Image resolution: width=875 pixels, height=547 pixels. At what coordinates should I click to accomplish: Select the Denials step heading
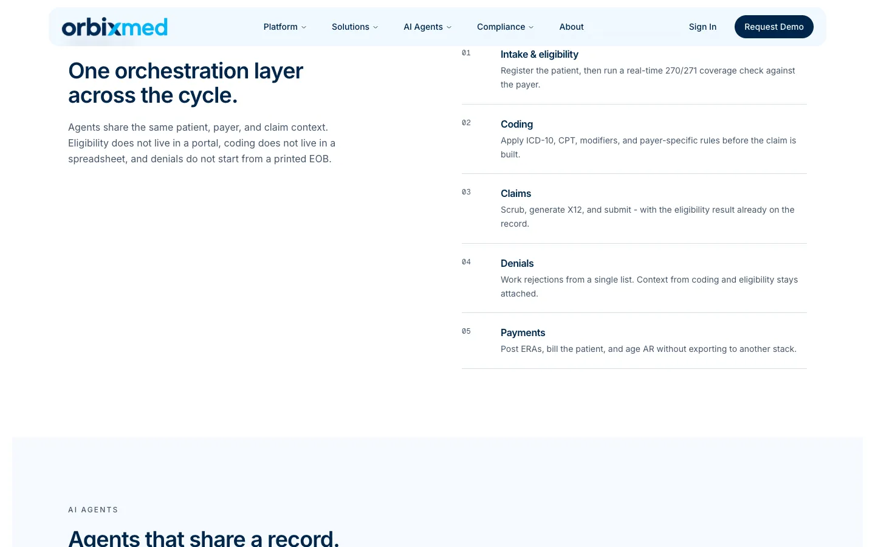click(517, 263)
